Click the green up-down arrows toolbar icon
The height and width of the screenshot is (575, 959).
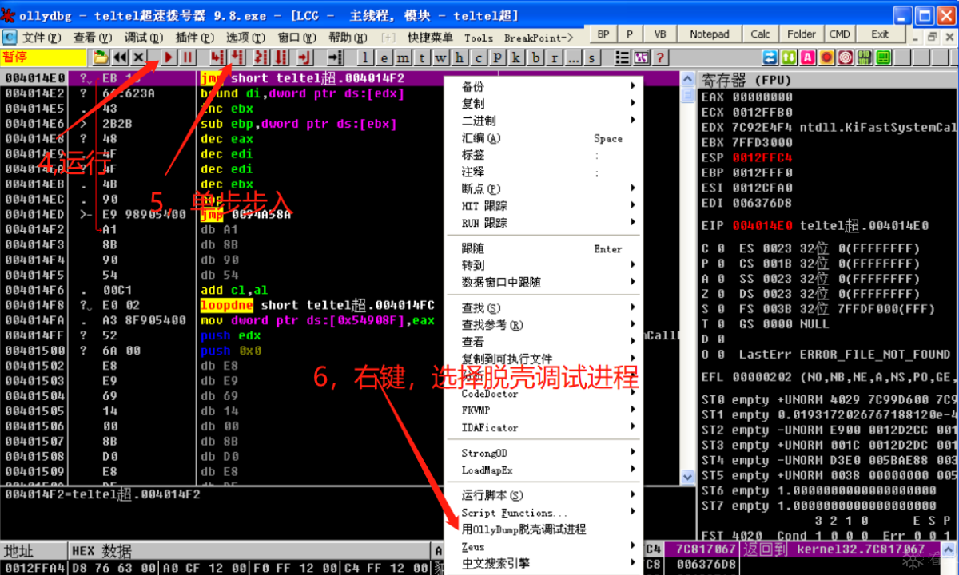pyautogui.click(x=789, y=57)
